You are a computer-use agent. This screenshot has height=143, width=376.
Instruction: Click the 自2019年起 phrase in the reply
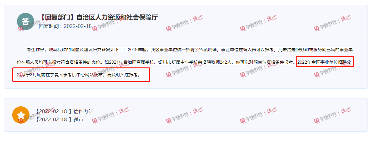pos(136,50)
